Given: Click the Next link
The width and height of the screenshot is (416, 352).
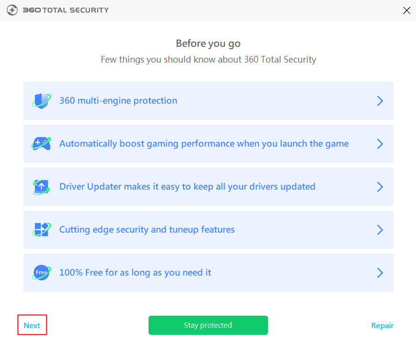Looking at the screenshot, I should click(32, 325).
